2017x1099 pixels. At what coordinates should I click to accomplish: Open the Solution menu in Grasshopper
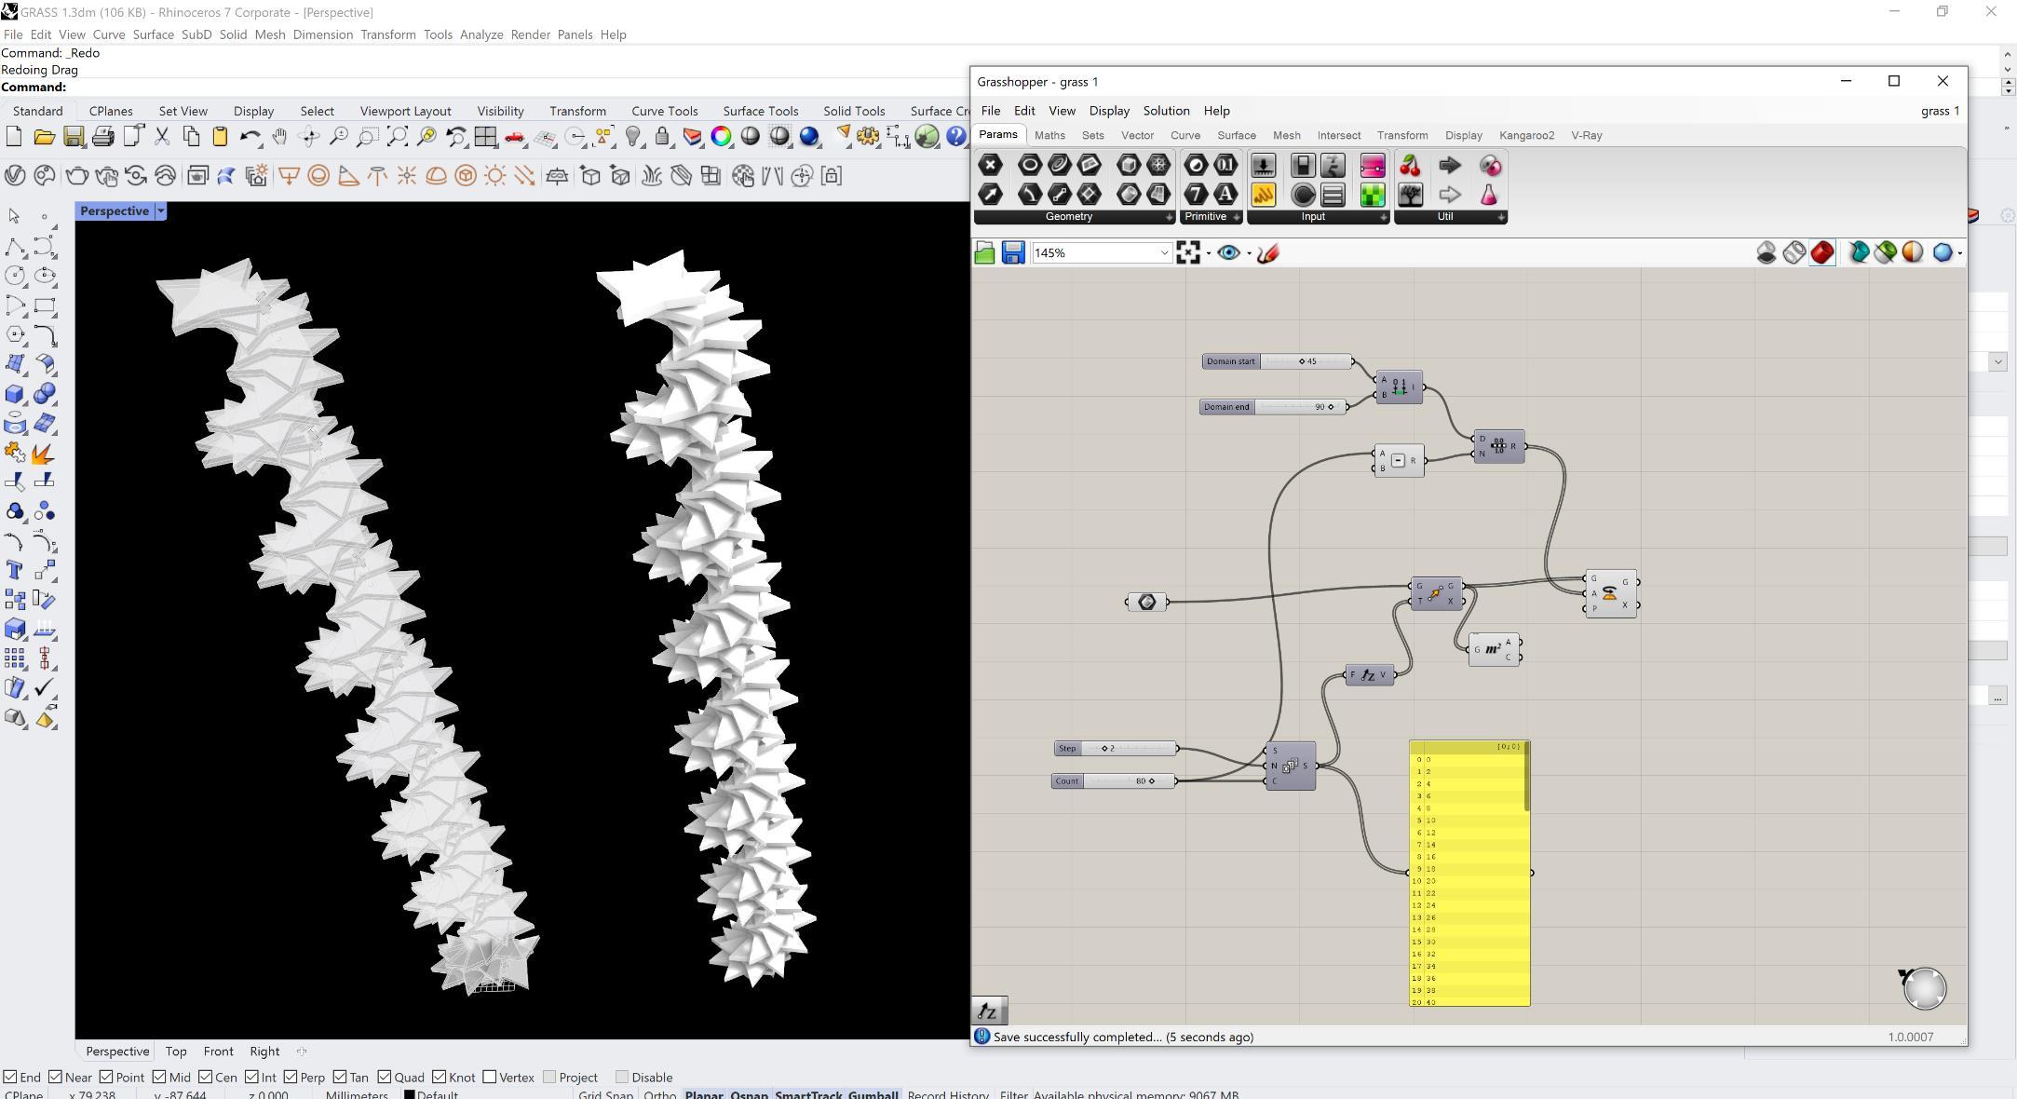click(x=1166, y=111)
